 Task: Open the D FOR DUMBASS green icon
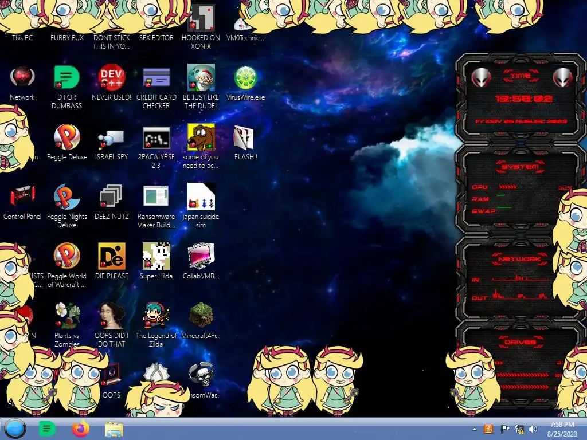tap(66, 77)
